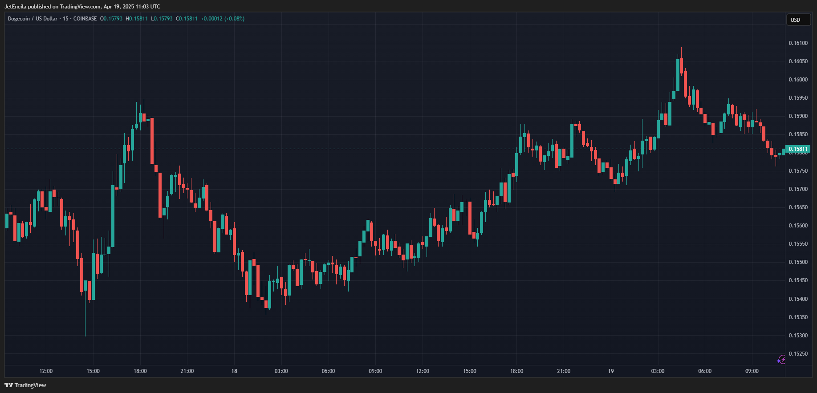Click the green 0.15811 current price label

(797, 149)
